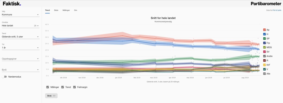Image resolution: width=283 pixels, height=103 pixels.
Task: Click the Bruk embed button
Action: pos(51,96)
